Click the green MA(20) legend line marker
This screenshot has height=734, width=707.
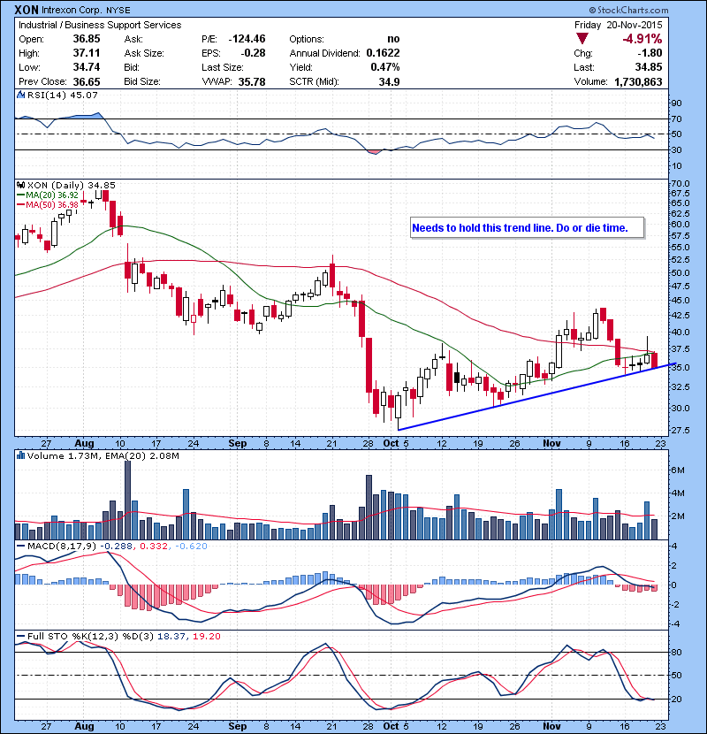coord(20,195)
